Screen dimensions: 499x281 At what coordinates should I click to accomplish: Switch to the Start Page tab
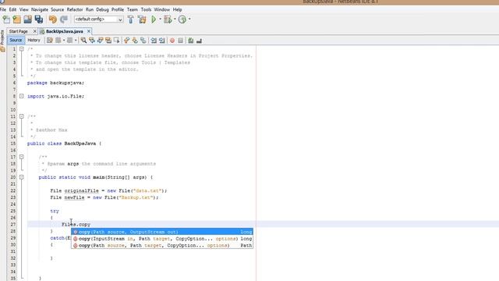click(19, 31)
